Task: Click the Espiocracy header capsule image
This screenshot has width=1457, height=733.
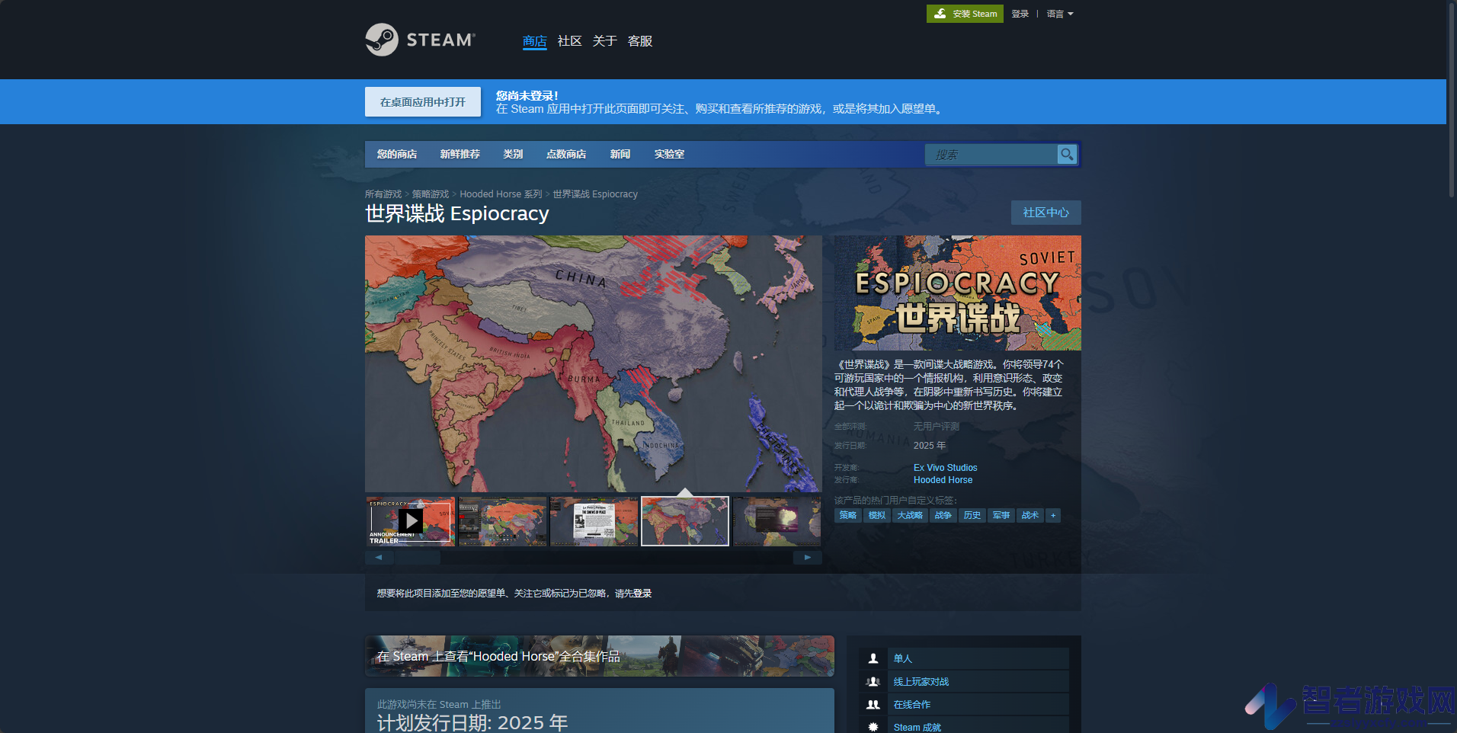Action: pyautogui.click(x=958, y=293)
